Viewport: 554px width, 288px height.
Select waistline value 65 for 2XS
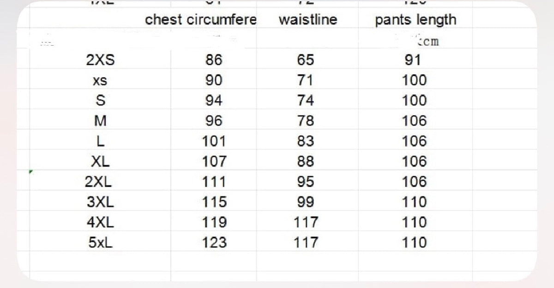[x=306, y=60]
